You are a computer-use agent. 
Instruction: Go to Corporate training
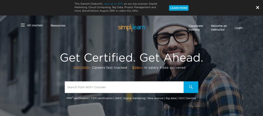[x=196, y=28]
